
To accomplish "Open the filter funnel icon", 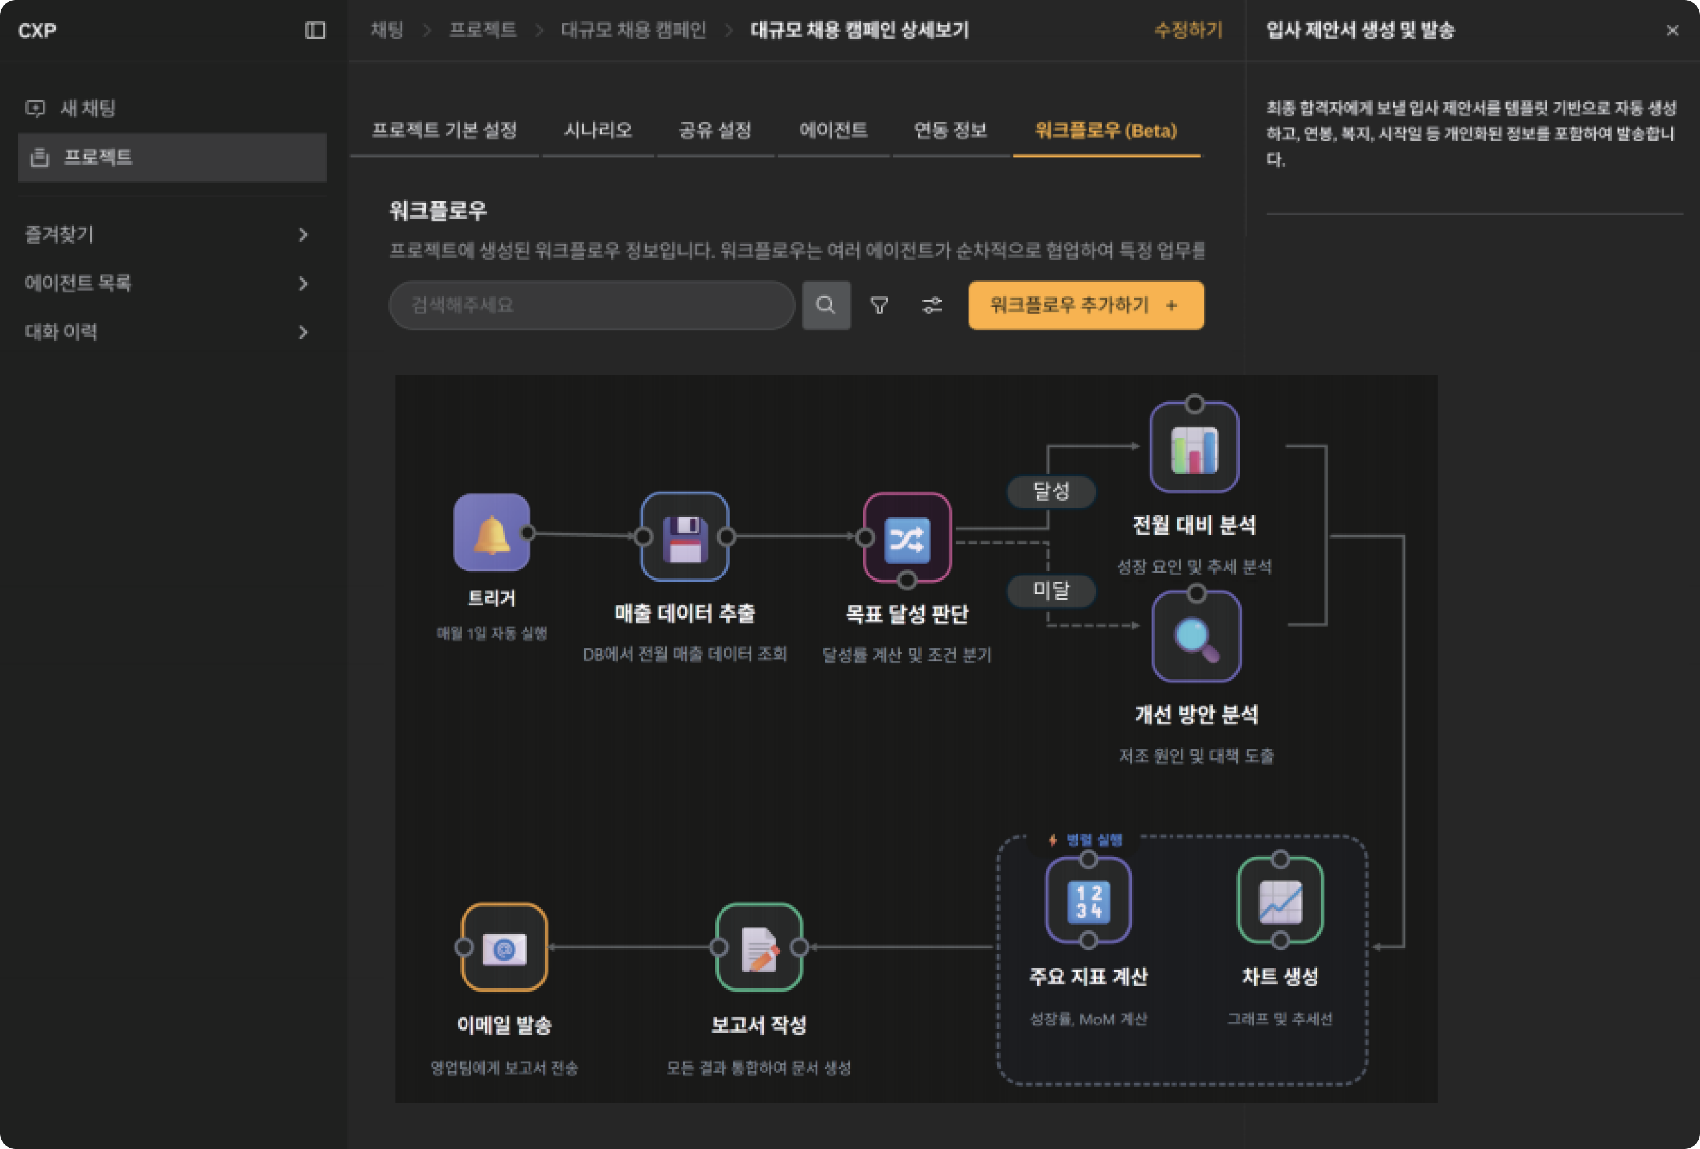I will [879, 305].
